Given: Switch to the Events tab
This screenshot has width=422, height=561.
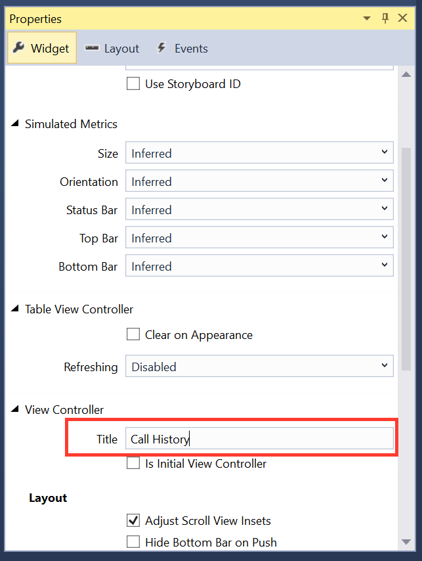Looking at the screenshot, I should (x=190, y=48).
